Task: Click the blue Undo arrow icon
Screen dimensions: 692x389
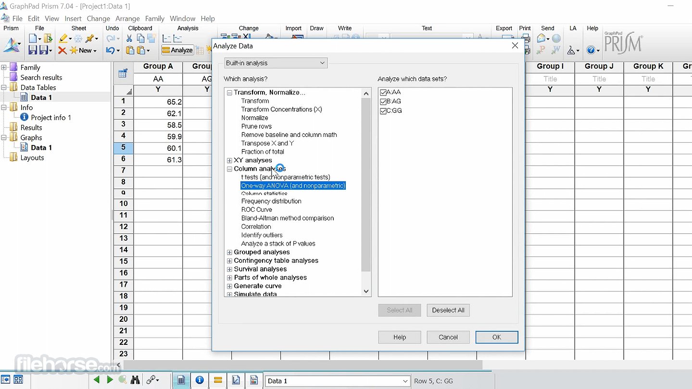Action: click(x=111, y=50)
